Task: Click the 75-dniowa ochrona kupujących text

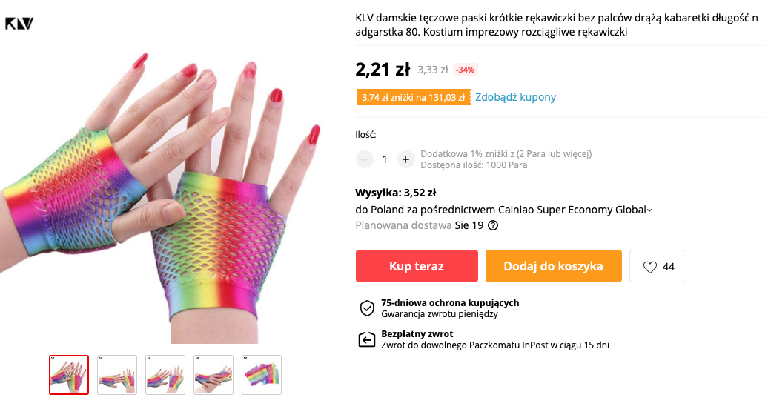Action: coord(450,303)
